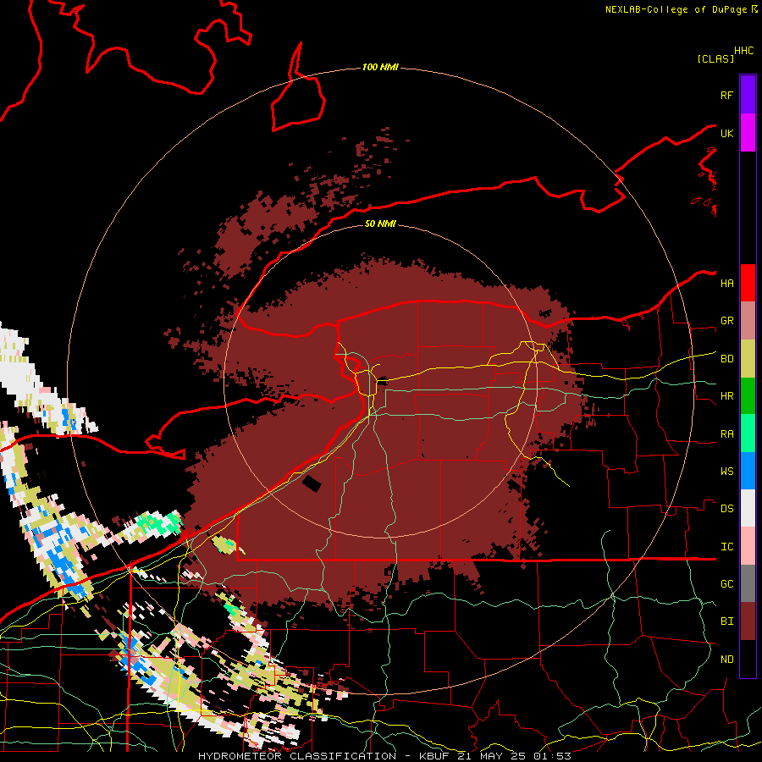Screen dimensions: 762x762
Task: Click the HA red legend swatch
Action: pos(748,283)
